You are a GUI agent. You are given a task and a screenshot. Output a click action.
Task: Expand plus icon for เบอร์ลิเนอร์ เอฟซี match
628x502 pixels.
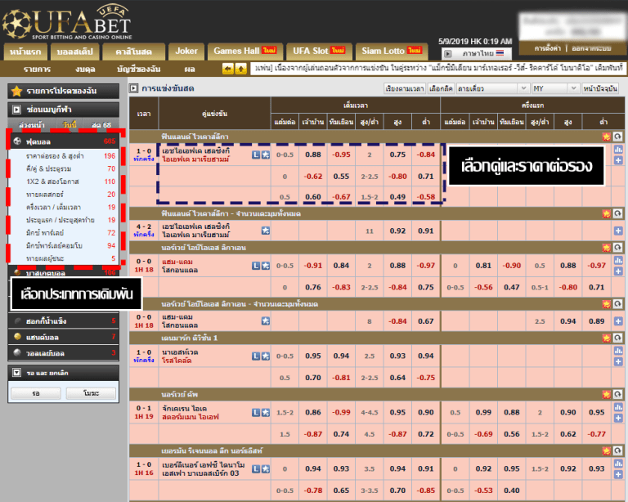click(618, 474)
